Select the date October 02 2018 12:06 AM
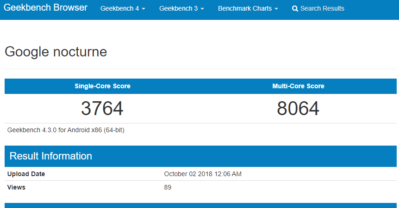Viewport: 399px width, 208px height. [x=203, y=174]
